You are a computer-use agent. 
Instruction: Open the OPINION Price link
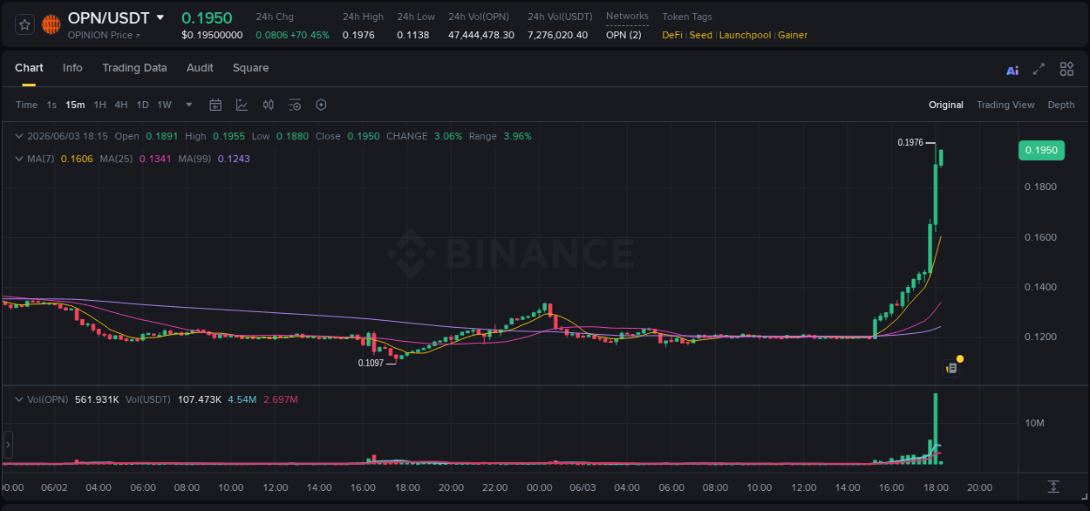[104, 35]
